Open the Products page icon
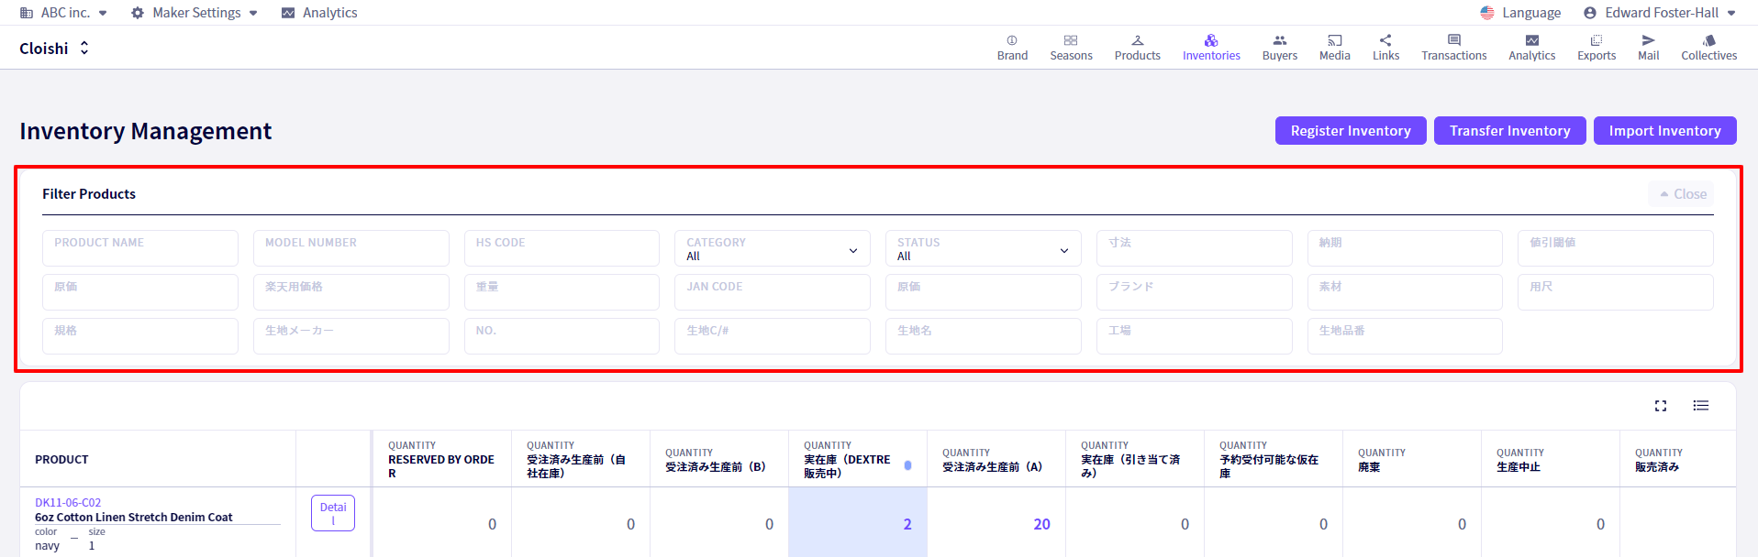The height and width of the screenshot is (557, 1758). (x=1137, y=40)
